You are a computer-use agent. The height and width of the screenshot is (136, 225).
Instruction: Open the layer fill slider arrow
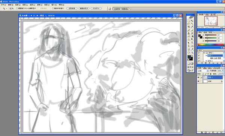point(223,74)
